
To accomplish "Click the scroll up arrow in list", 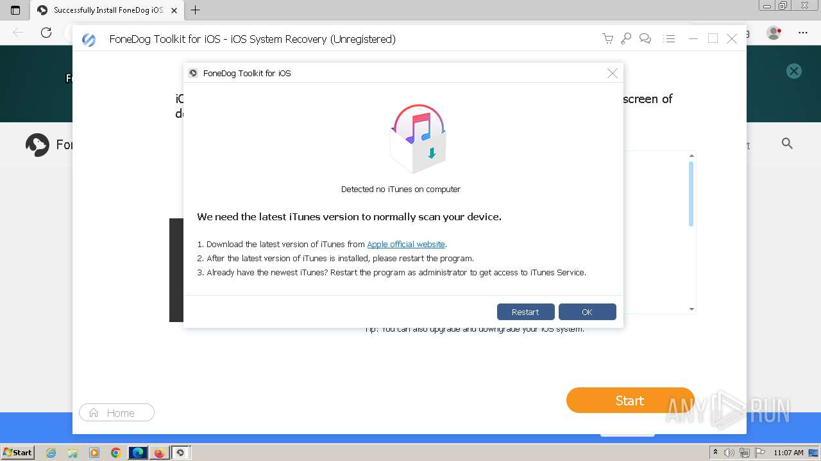I will (691, 156).
